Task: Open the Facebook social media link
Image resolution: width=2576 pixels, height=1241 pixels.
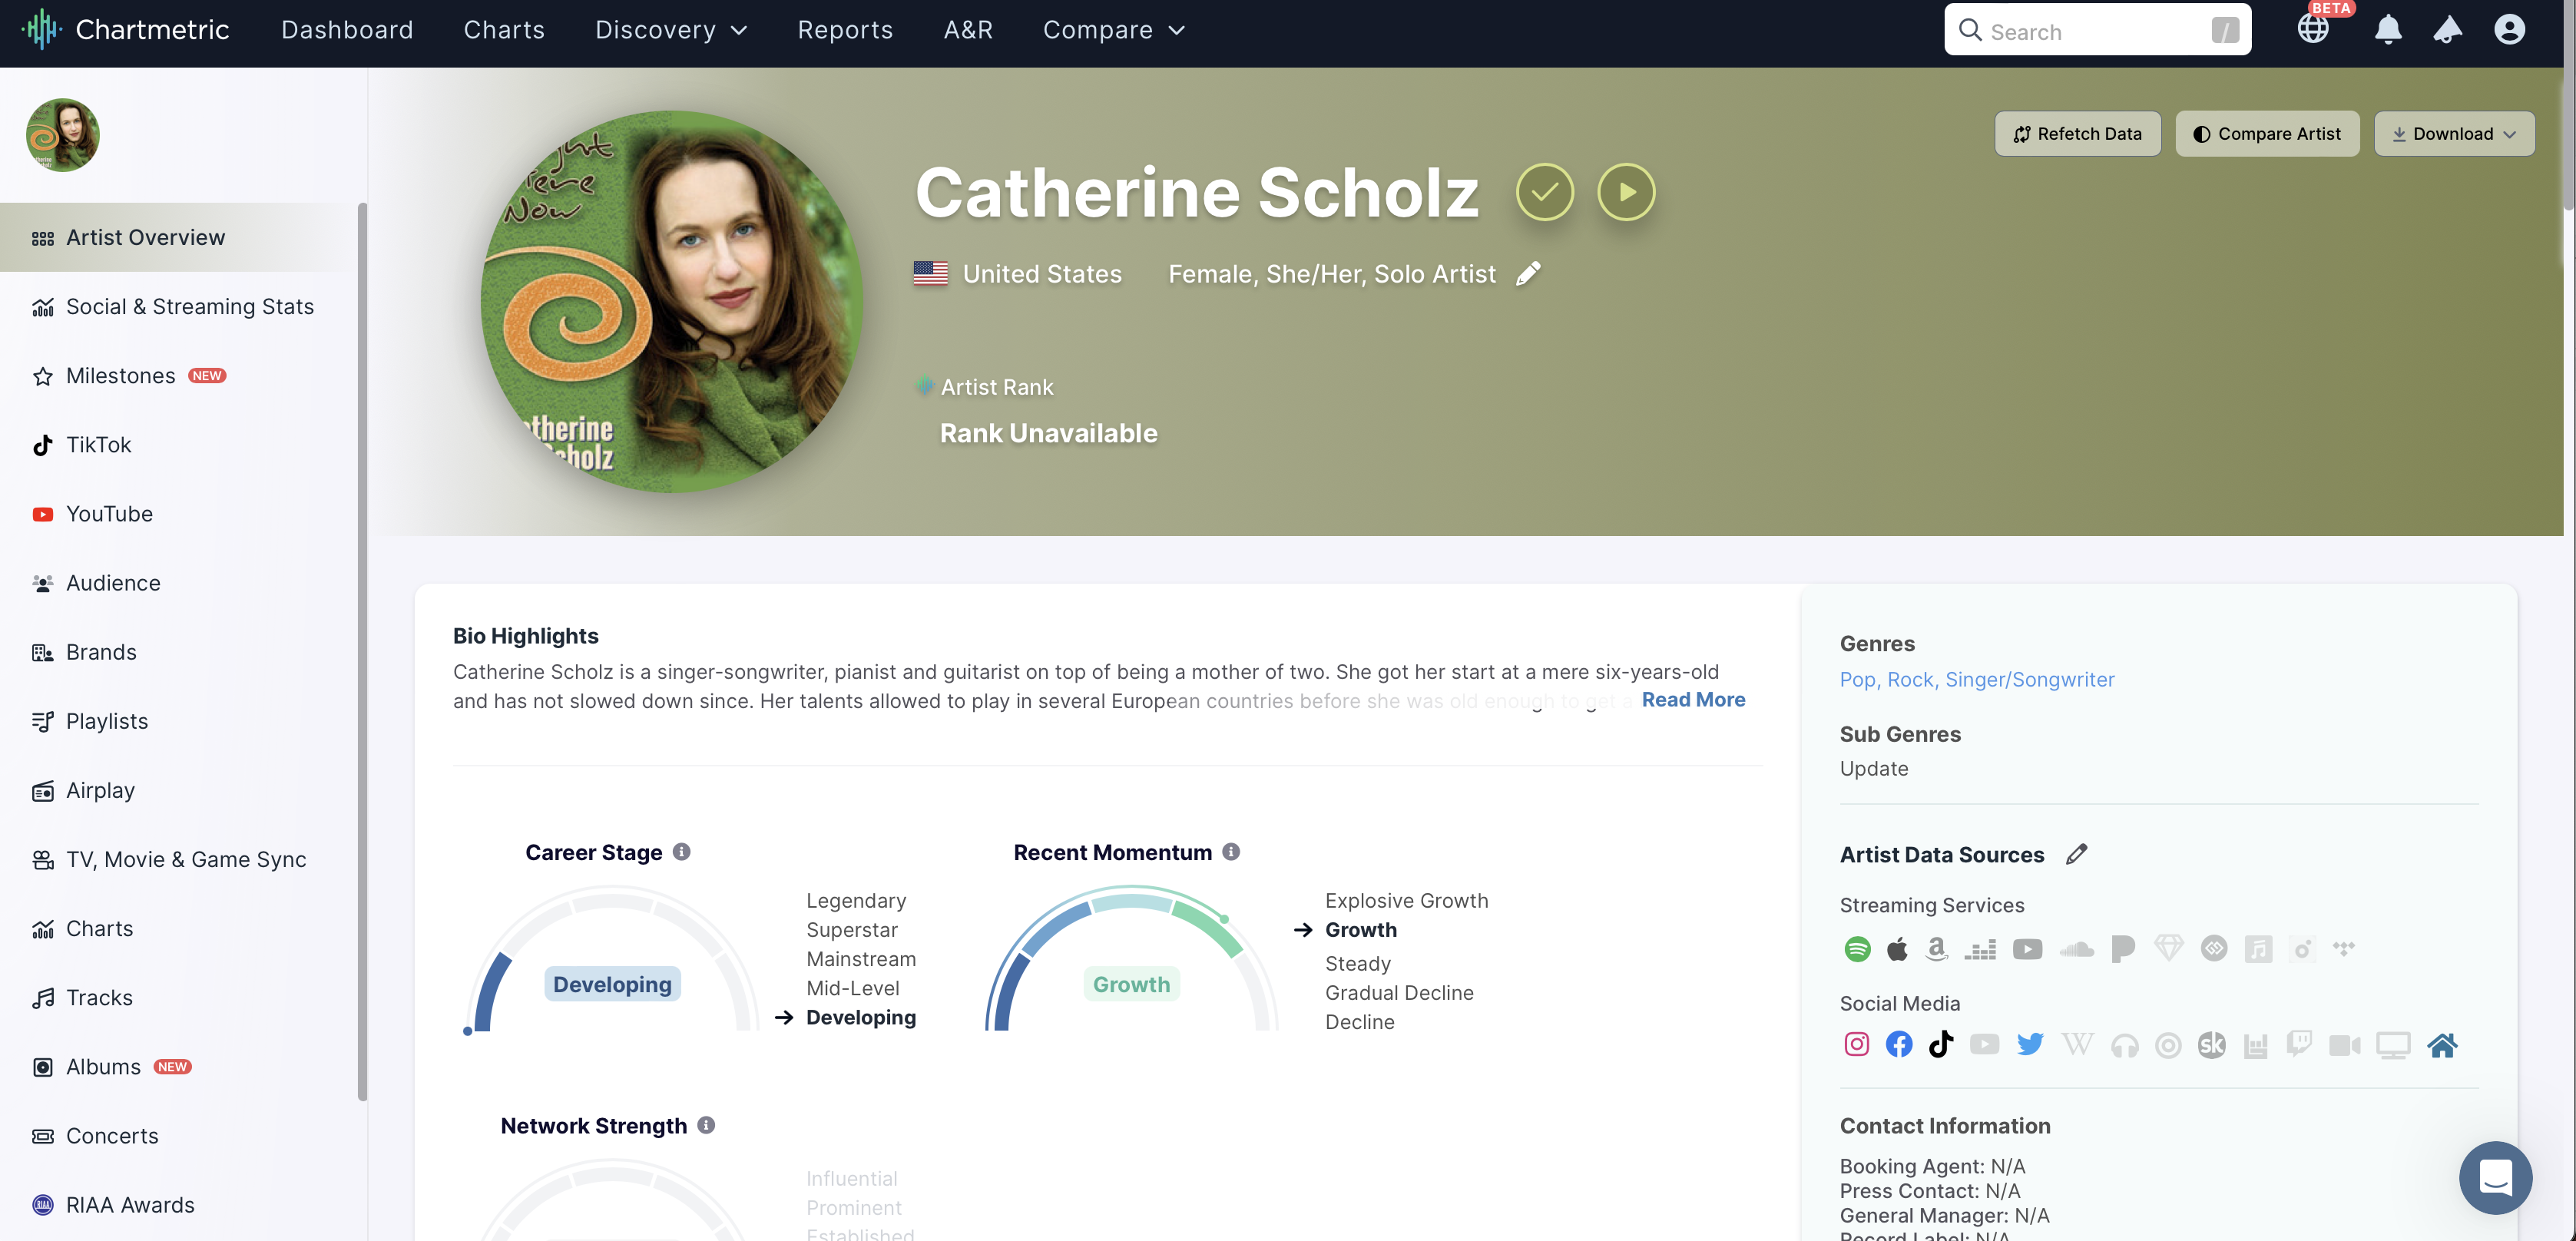Action: click(x=1899, y=1044)
